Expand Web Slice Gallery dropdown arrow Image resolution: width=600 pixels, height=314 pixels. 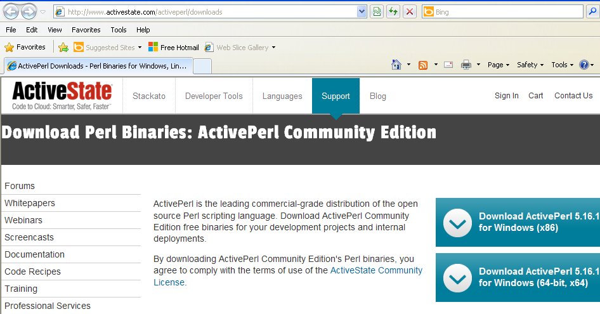tap(273, 48)
